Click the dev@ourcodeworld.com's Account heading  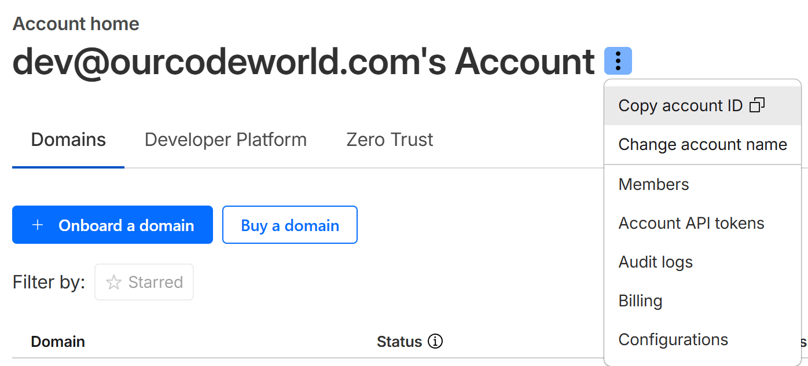coord(303,61)
